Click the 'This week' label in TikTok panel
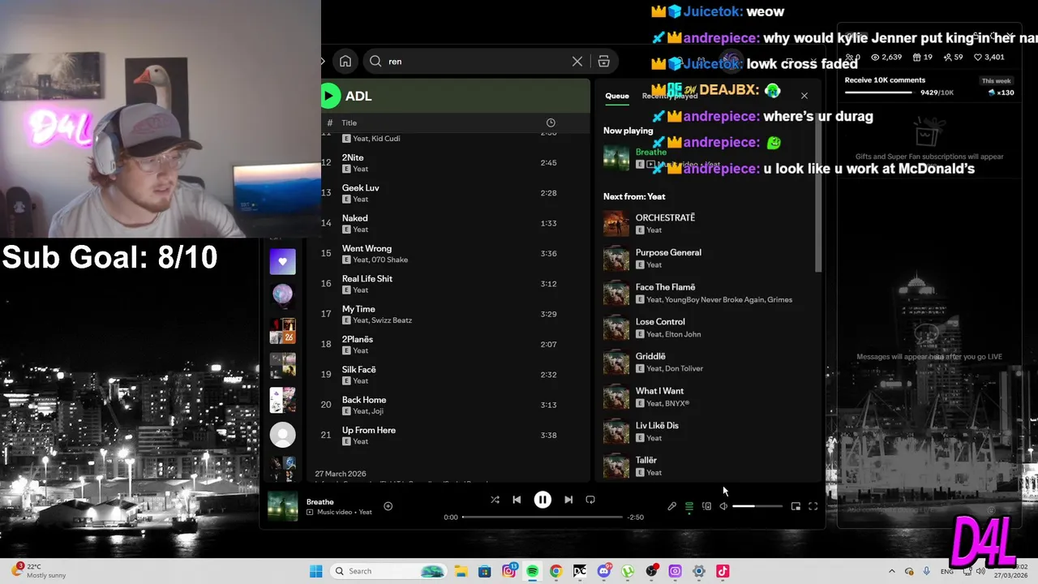Viewport: 1038px width, 584px height. click(x=997, y=81)
